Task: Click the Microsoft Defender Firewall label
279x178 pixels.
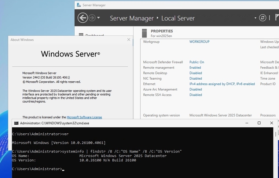Action: click(x=163, y=62)
